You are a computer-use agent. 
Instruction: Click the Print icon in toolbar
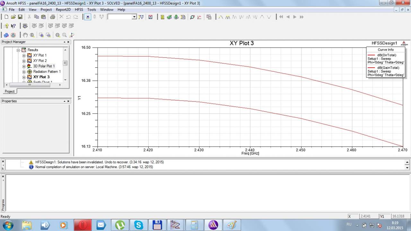tap(52, 17)
